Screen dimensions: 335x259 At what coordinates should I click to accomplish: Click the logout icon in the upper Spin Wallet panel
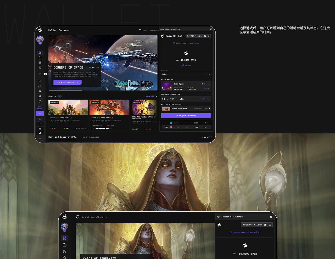point(209,36)
